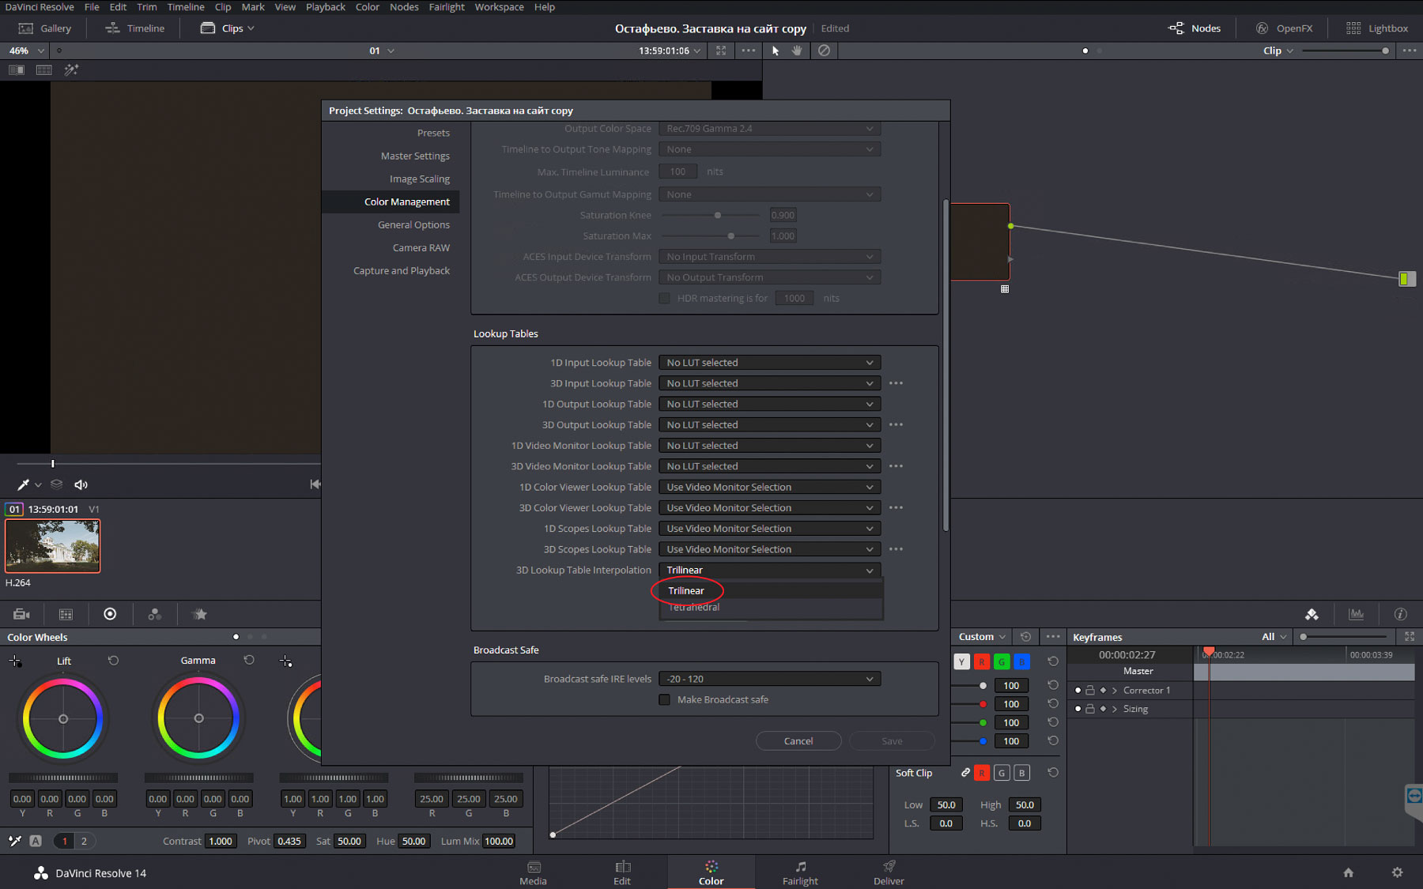Click the Lift black point picker
This screenshot has height=889, width=1423.
15,661
